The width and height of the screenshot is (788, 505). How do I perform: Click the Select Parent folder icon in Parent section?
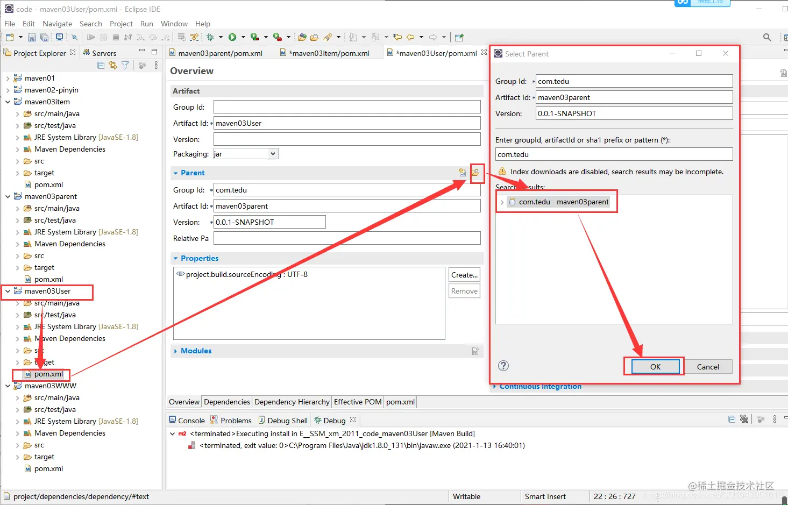coord(475,173)
